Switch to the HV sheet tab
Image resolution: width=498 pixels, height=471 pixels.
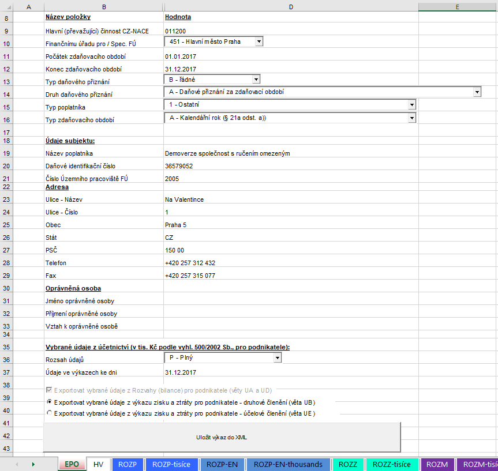(x=98, y=464)
